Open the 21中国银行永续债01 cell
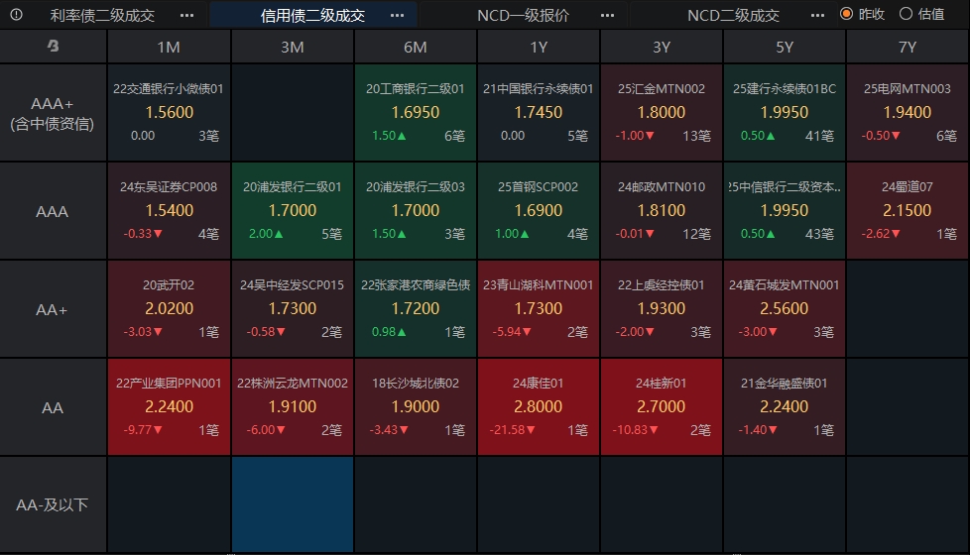Screen dimensions: 970x555 (539, 113)
